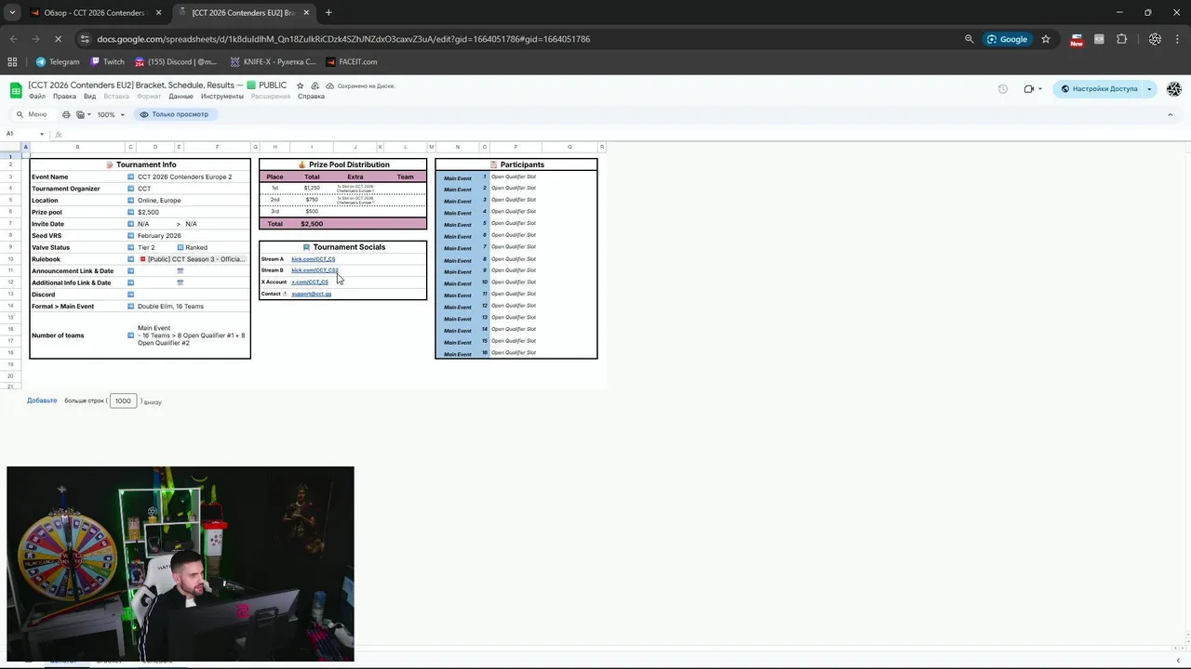This screenshot has height=669, width=1191.
Task: Switch to the Обзор CCT 2026 browser tab
Action: pyautogui.click(x=94, y=13)
